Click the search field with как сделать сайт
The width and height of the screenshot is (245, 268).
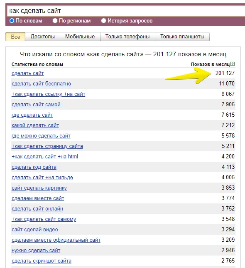[x=126, y=11]
